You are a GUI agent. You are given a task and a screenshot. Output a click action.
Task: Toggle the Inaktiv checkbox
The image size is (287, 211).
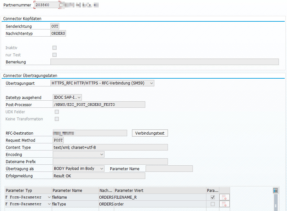click(54, 48)
